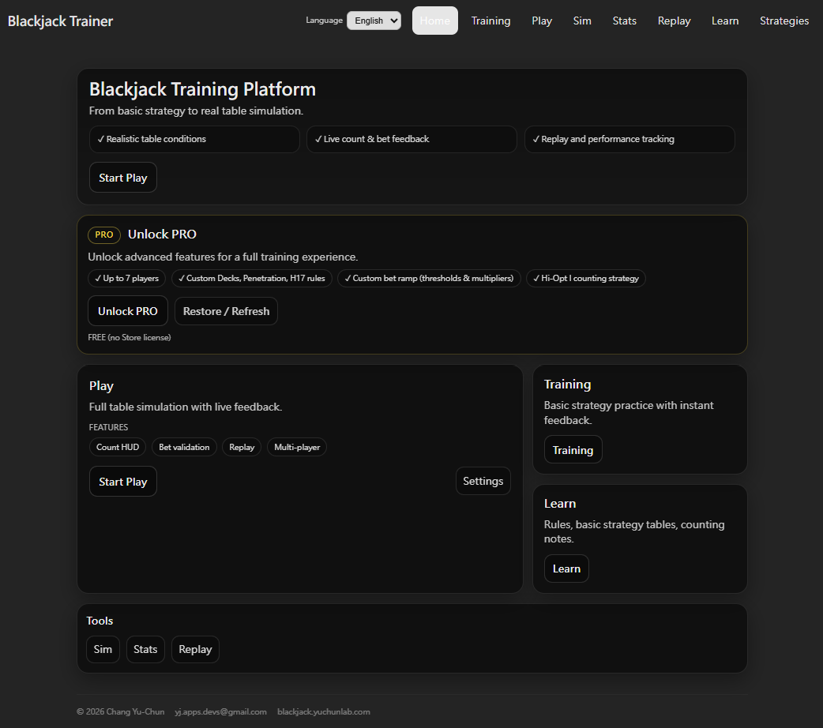Click the Learn button in Learn card
The width and height of the screenshot is (823, 728).
pos(566,569)
